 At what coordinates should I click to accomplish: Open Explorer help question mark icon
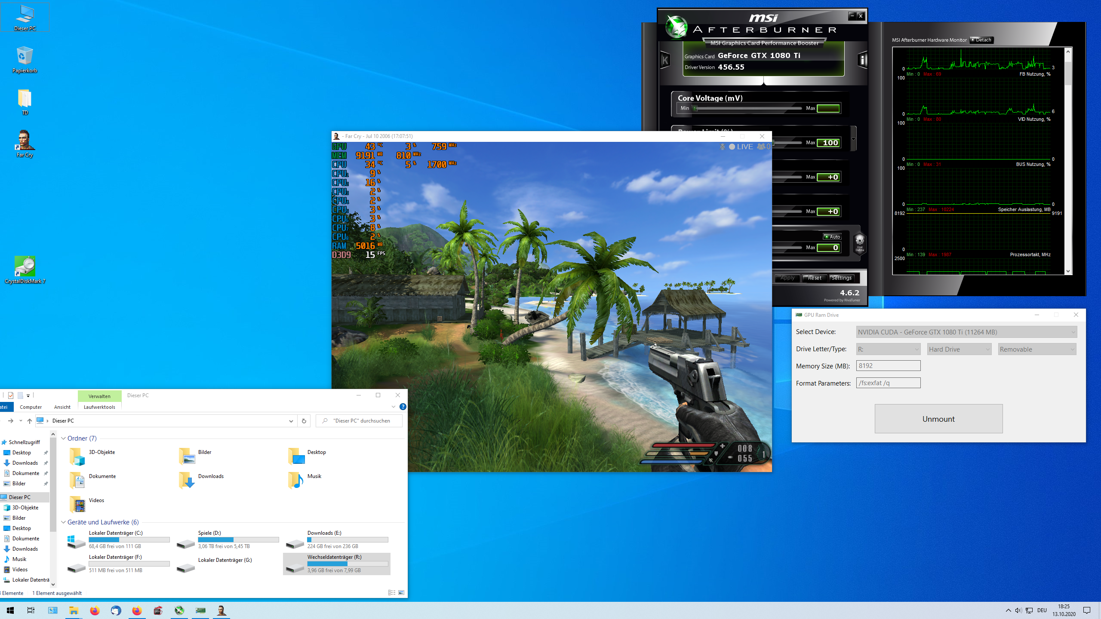(x=403, y=407)
